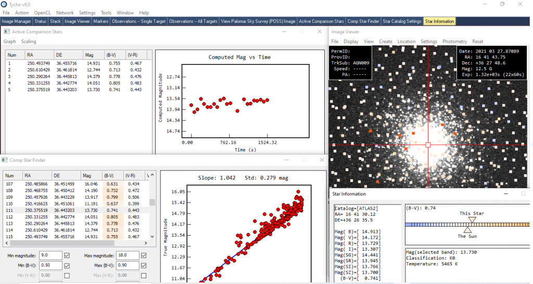533x284 pixels.
Task: Switch to the Image Manager tab
Action: [x=16, y=21]
